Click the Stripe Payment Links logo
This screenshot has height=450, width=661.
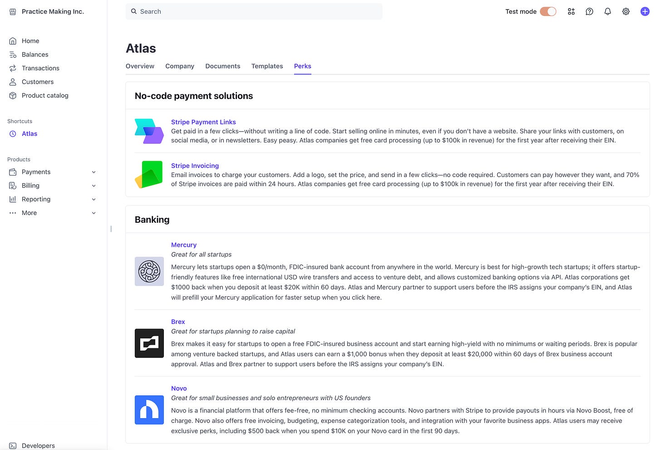pyautogui.click(x=149, y=131)
